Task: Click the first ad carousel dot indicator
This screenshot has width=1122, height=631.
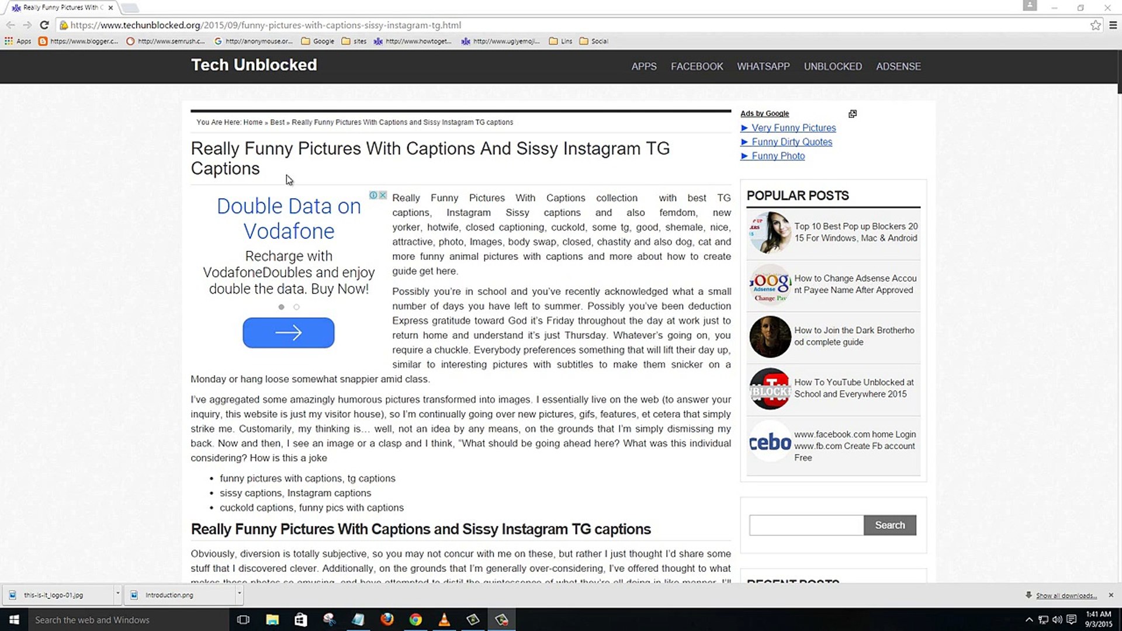Action: [281, 307]
